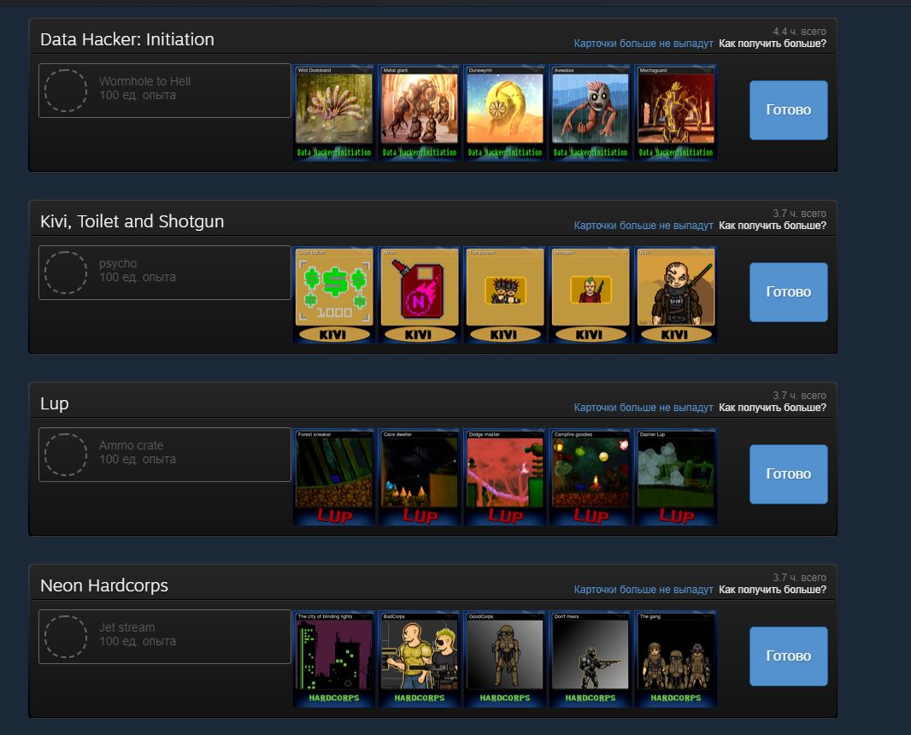Select the Dodge master Lup card
The height and width of the screenshot is (735, 911).
coord(504,476)
